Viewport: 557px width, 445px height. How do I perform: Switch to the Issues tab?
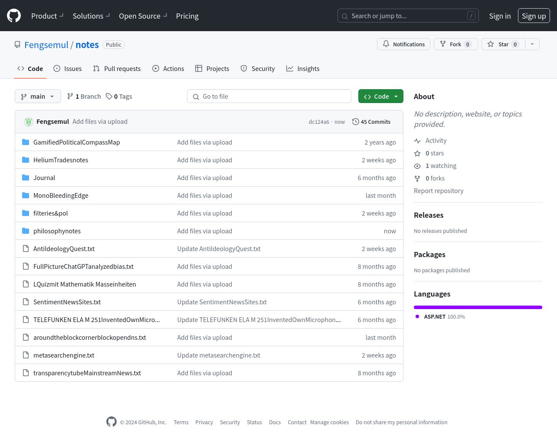(67, 68)
